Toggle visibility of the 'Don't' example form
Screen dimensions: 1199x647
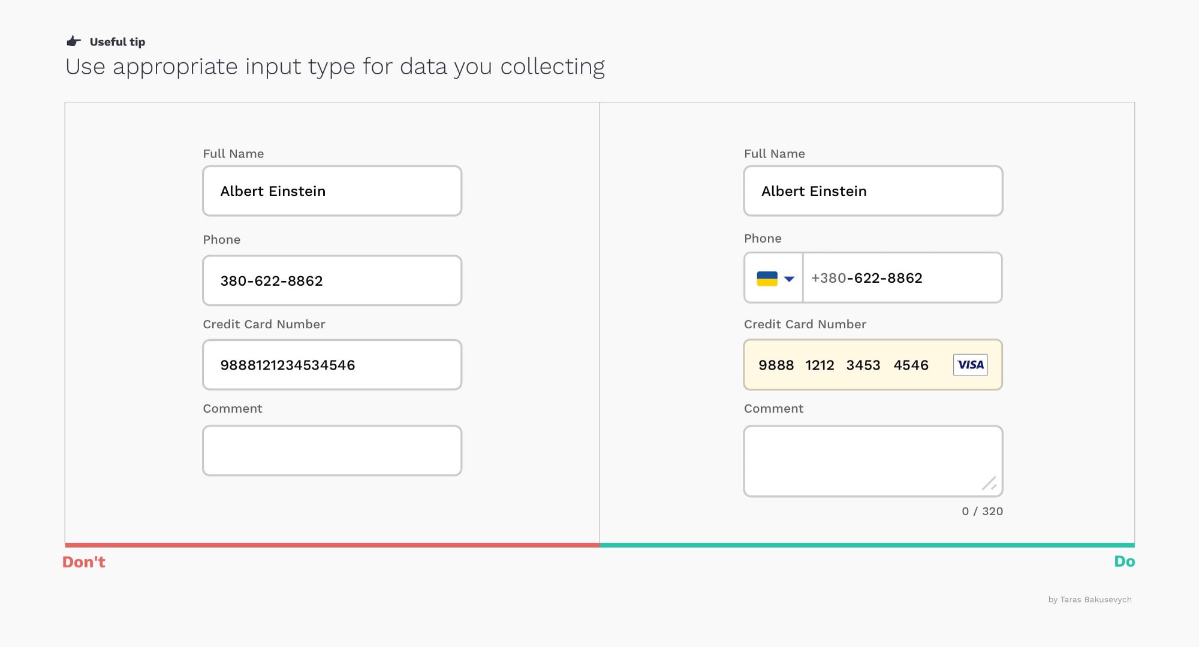(x=85, y=563)
